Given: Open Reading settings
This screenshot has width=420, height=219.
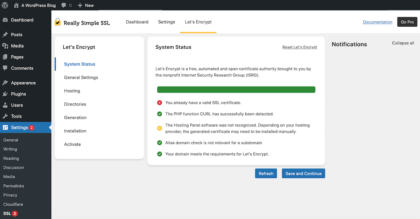Looking at the screenshot, I should pyautogui.click(x=11, y=158).
